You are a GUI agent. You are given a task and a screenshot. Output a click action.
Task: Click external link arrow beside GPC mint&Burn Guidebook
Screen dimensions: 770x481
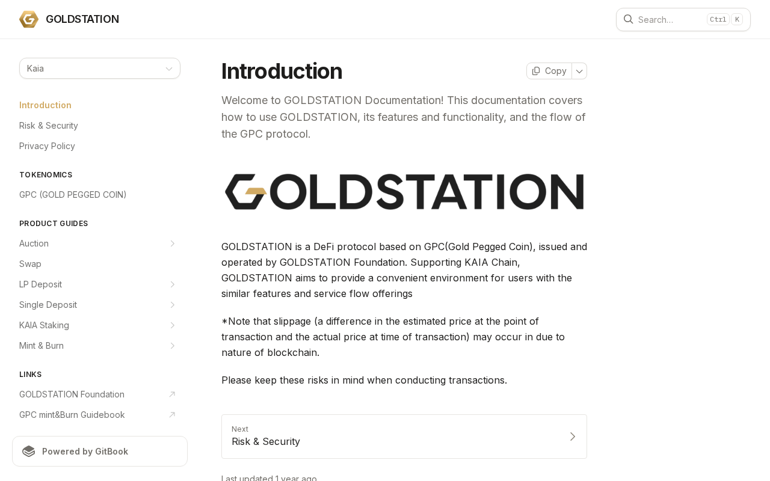click(x=172, y=415)
